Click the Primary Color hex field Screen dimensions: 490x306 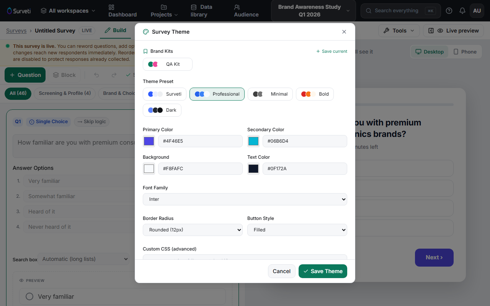(200, 141)
